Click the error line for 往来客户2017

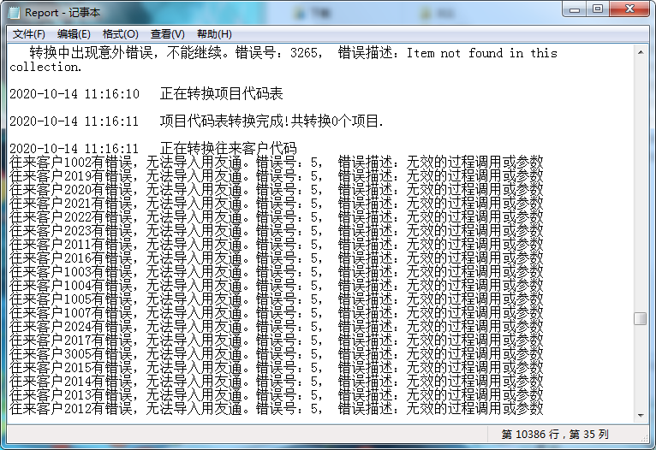[x=276, y=340]
